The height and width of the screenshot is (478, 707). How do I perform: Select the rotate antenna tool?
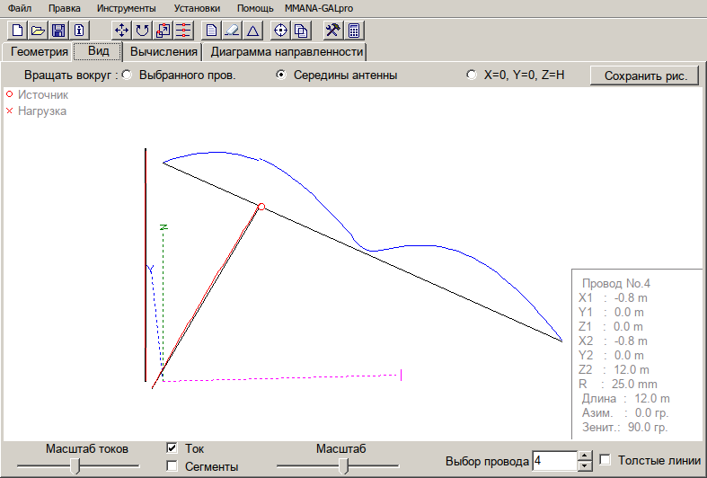point(143,31)
